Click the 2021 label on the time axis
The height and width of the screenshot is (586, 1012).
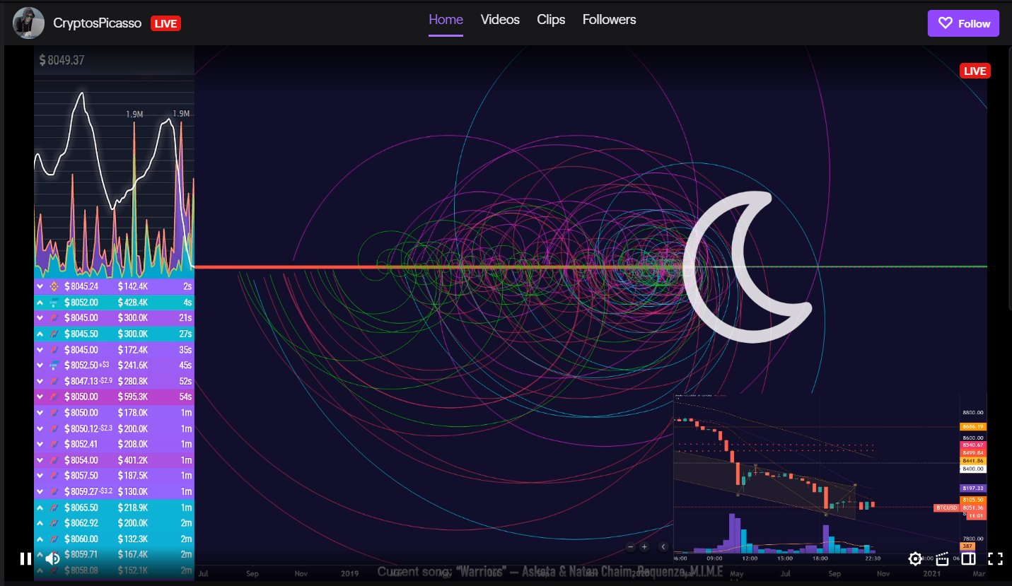pos(931,574)
